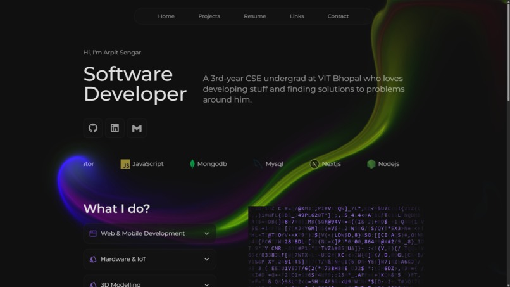Click the 'What I do?' heading
This screenshot has width=510, height=287.
117,208
